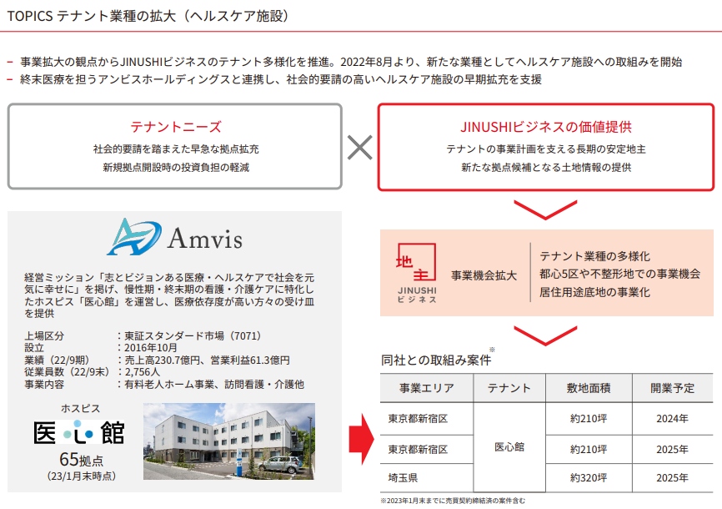Viewport: 722px width, 509px height.
Task: Click the red chevron above 同社との取組み案件
Action: (545, 335)
